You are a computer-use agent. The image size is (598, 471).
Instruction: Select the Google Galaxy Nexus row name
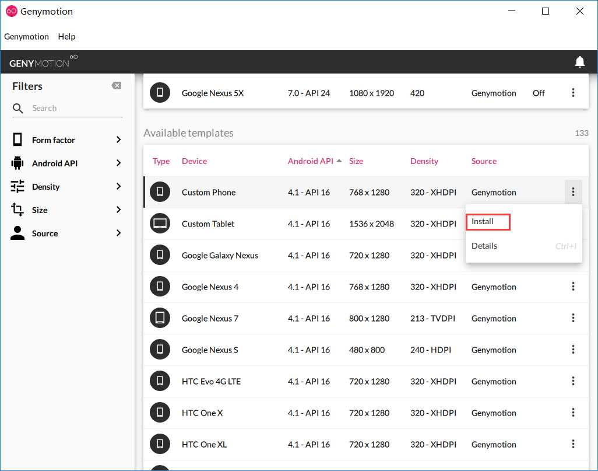[220, 255]
